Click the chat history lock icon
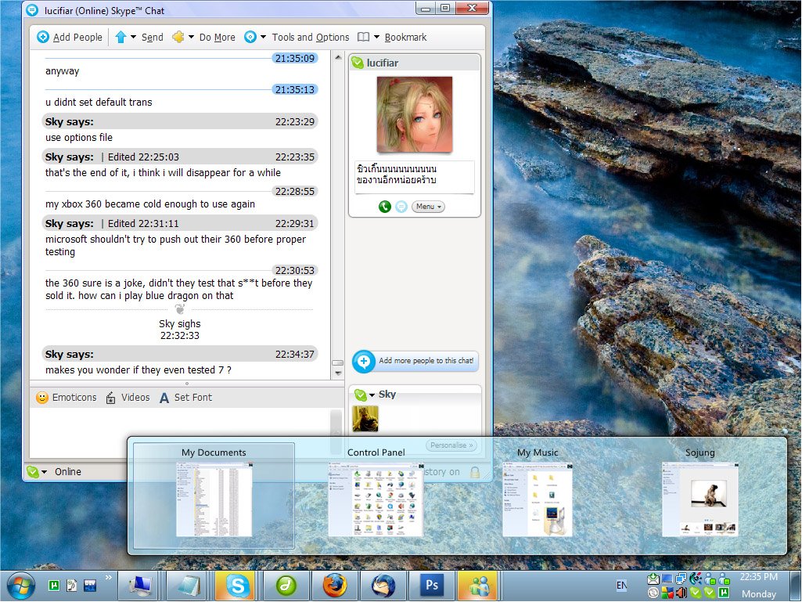This screenshot has width=802, height=602. (475, 472)
